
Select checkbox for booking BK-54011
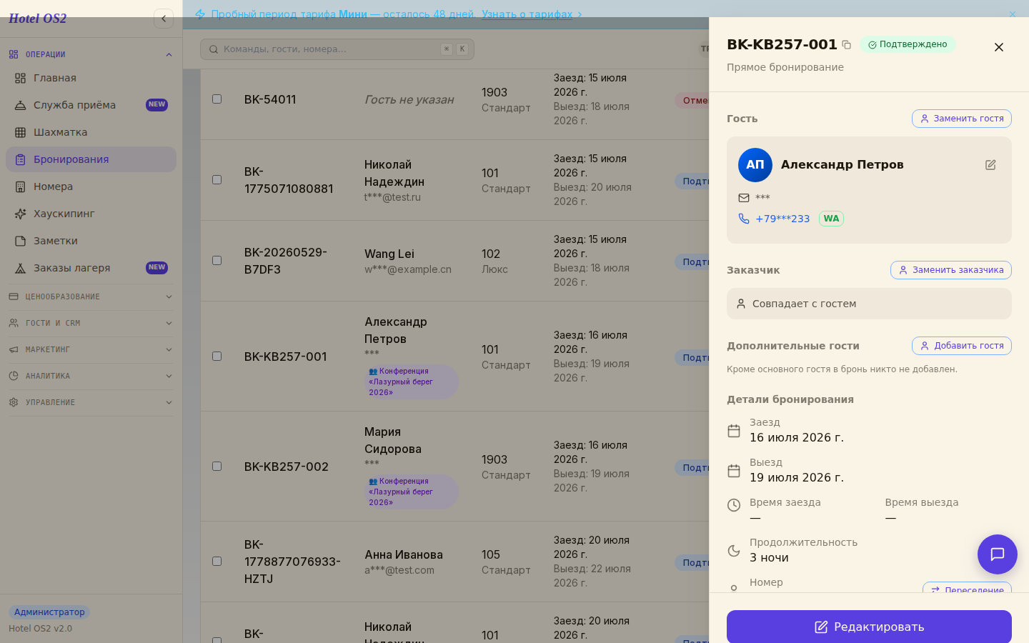[217, 99]
